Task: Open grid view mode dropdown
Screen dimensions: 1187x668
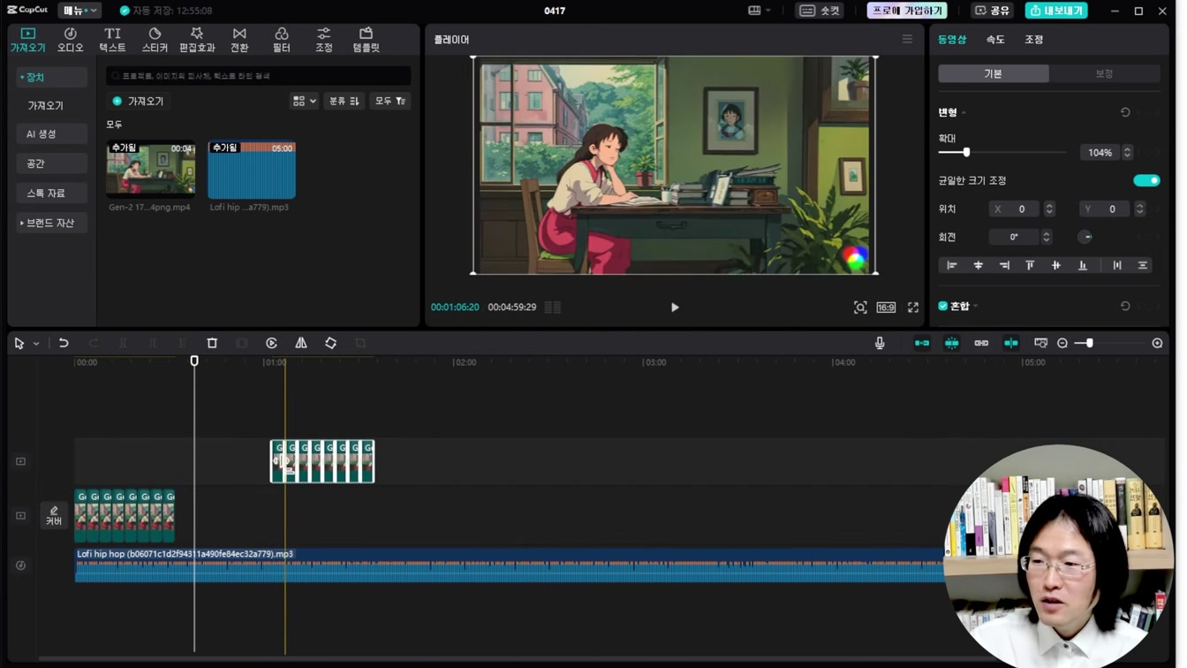Action: click(x=304, y=102)
